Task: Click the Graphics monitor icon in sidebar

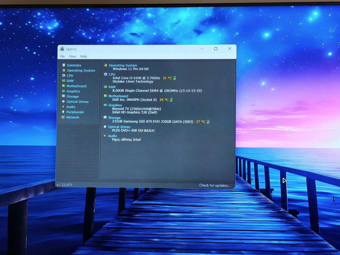Action: point(63,91)
